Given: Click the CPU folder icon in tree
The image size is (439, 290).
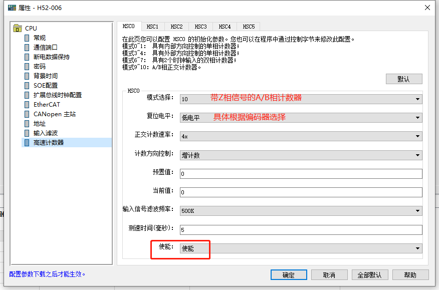Looking at the screenshot, I should (18, 28).
